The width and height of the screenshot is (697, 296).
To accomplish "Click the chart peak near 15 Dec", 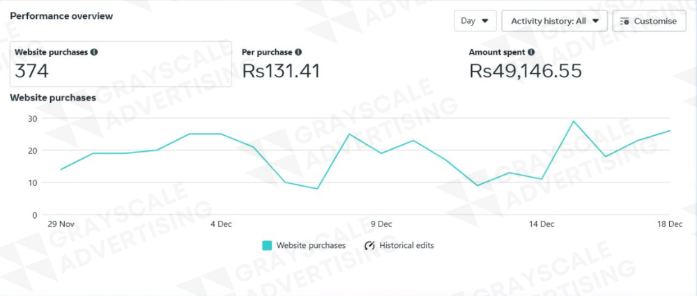I will [574, 121].
